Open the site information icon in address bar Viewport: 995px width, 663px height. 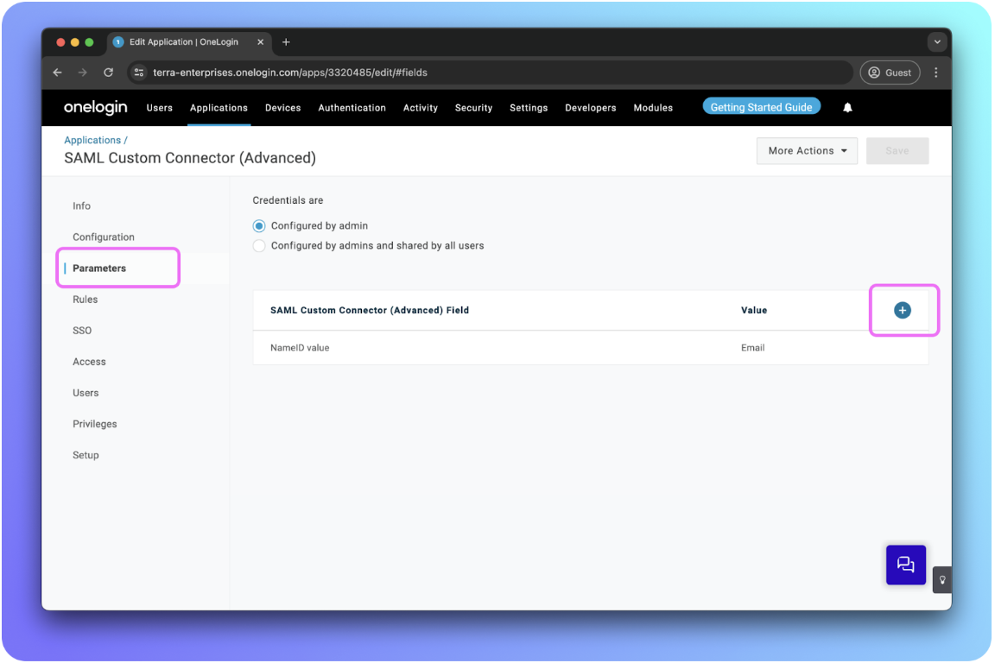[139, 73]
